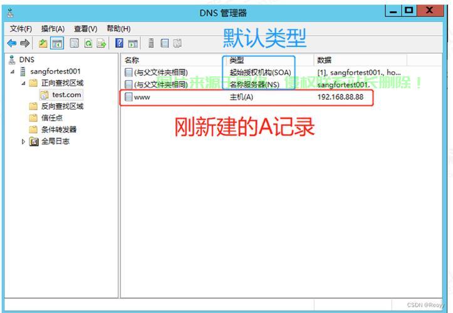
Task: Select 信任点 in the tree
Action: (x=52, y=118)
